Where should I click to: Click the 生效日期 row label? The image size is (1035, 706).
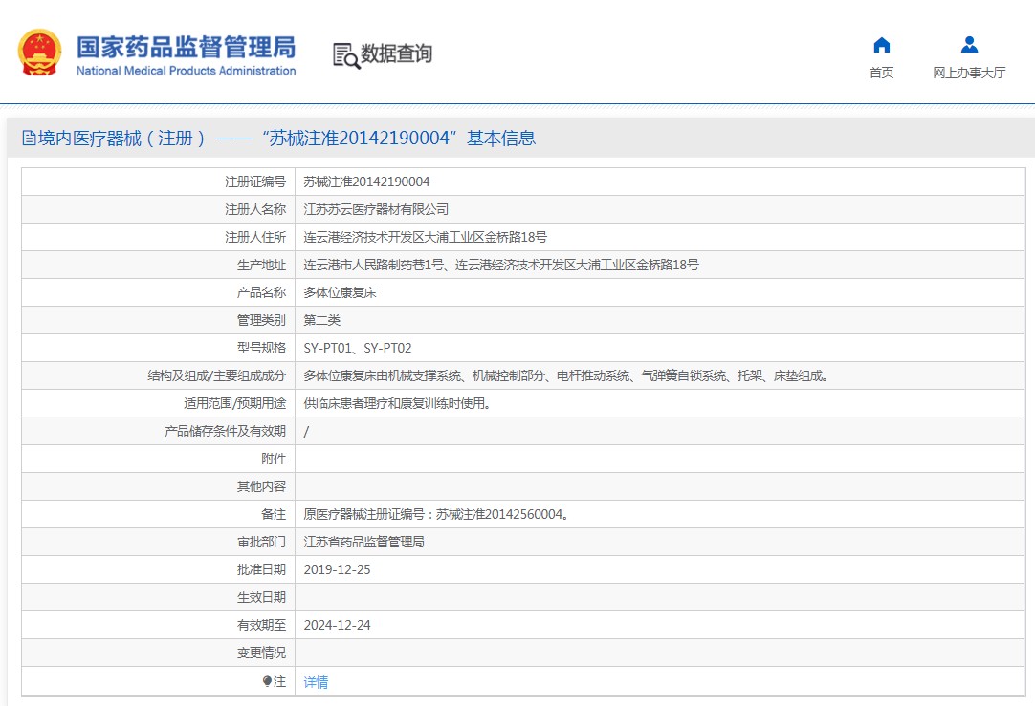[261, 596]
